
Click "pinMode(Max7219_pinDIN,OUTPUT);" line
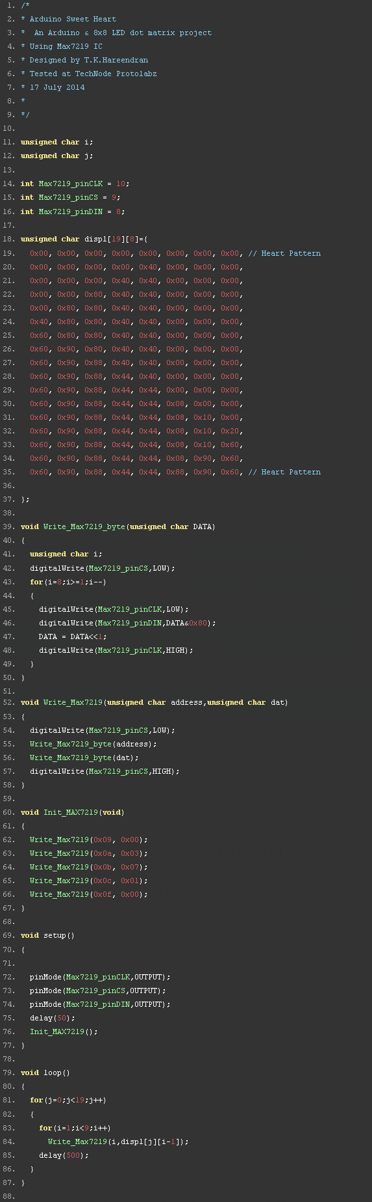[x=100, y=1004]
